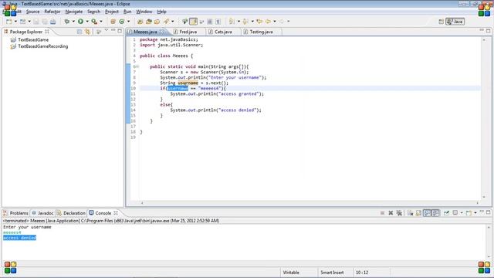
Task: Click the New file toolbar icon
Action: tap(8, 22)
